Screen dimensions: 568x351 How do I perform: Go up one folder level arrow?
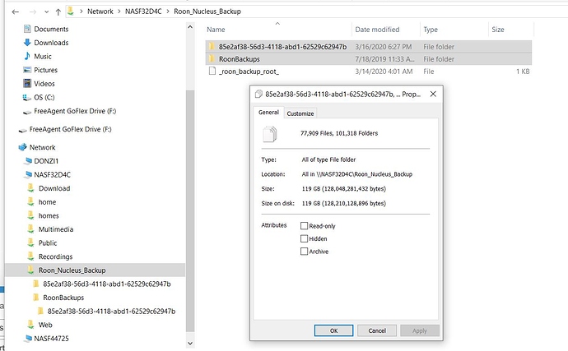[58, 12]
